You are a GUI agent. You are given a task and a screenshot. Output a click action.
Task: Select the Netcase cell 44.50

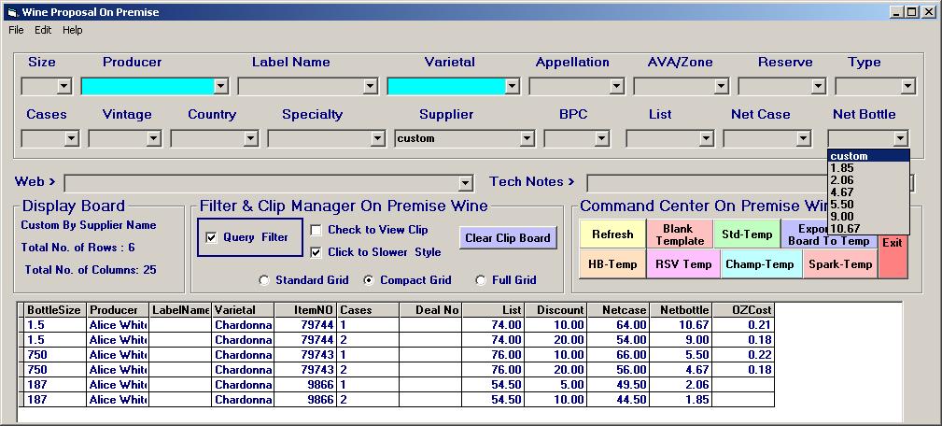[x=618, y=400]
